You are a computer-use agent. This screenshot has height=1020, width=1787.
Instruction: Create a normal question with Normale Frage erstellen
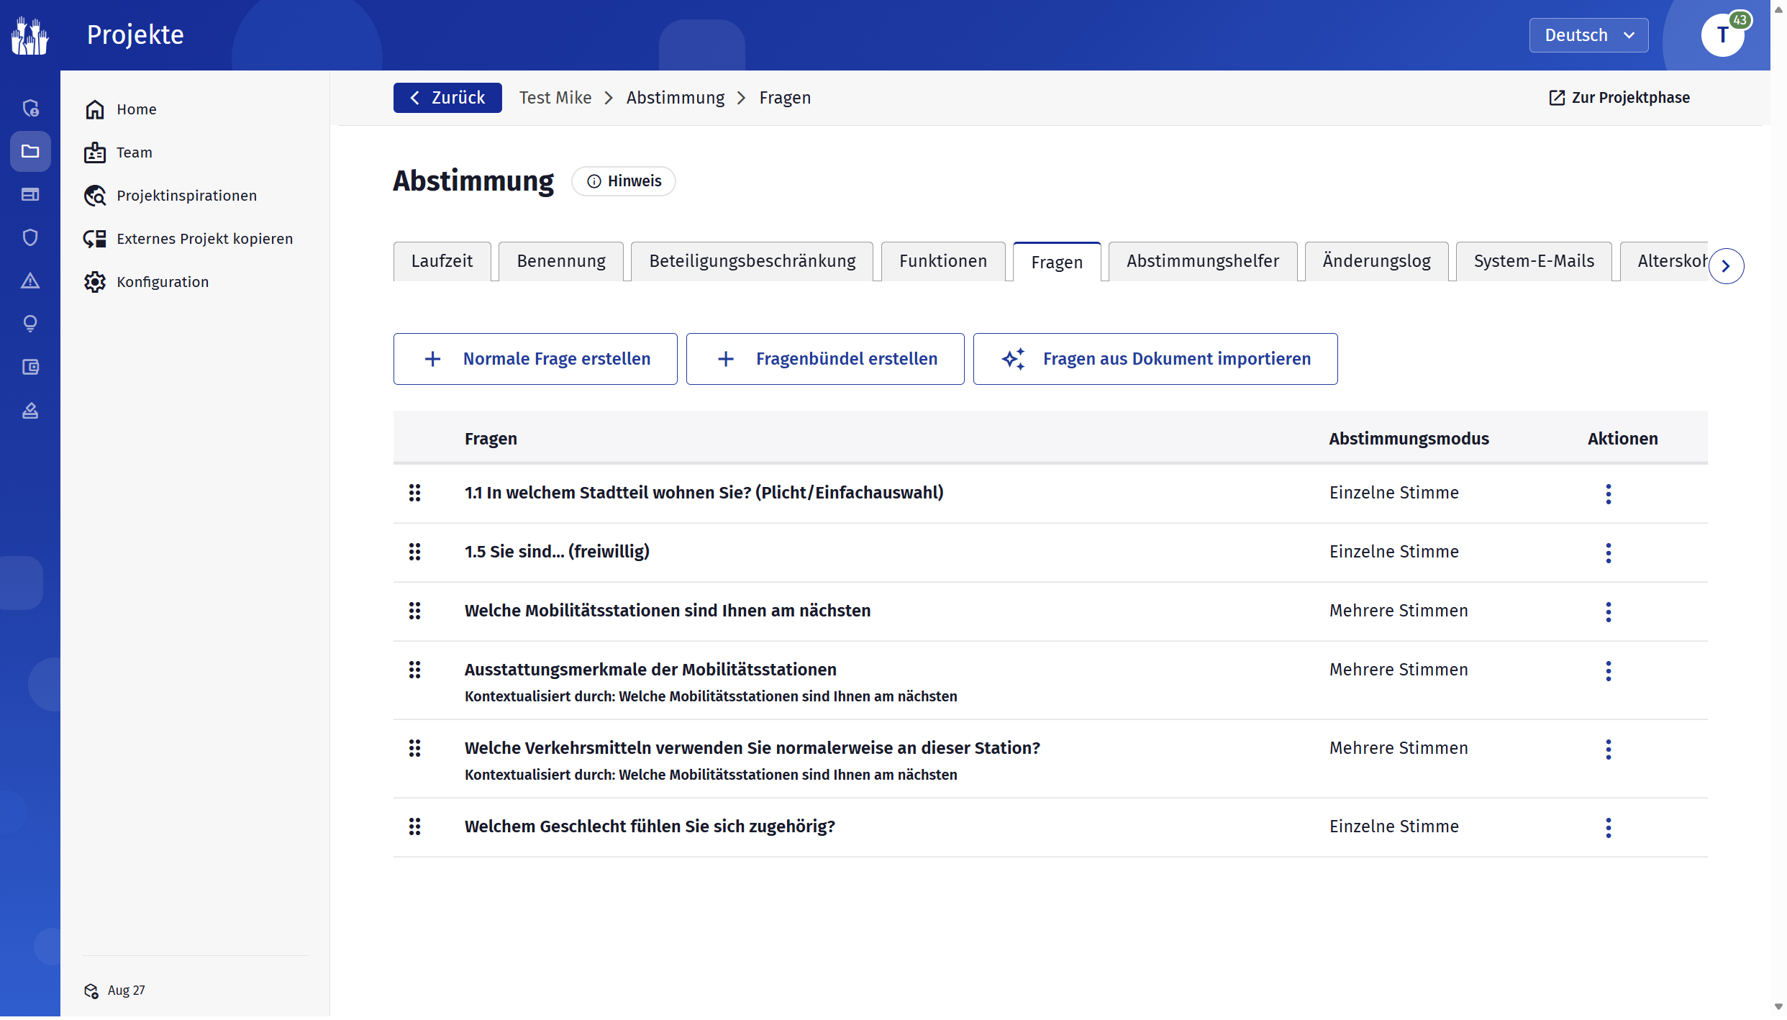[535, 359]
